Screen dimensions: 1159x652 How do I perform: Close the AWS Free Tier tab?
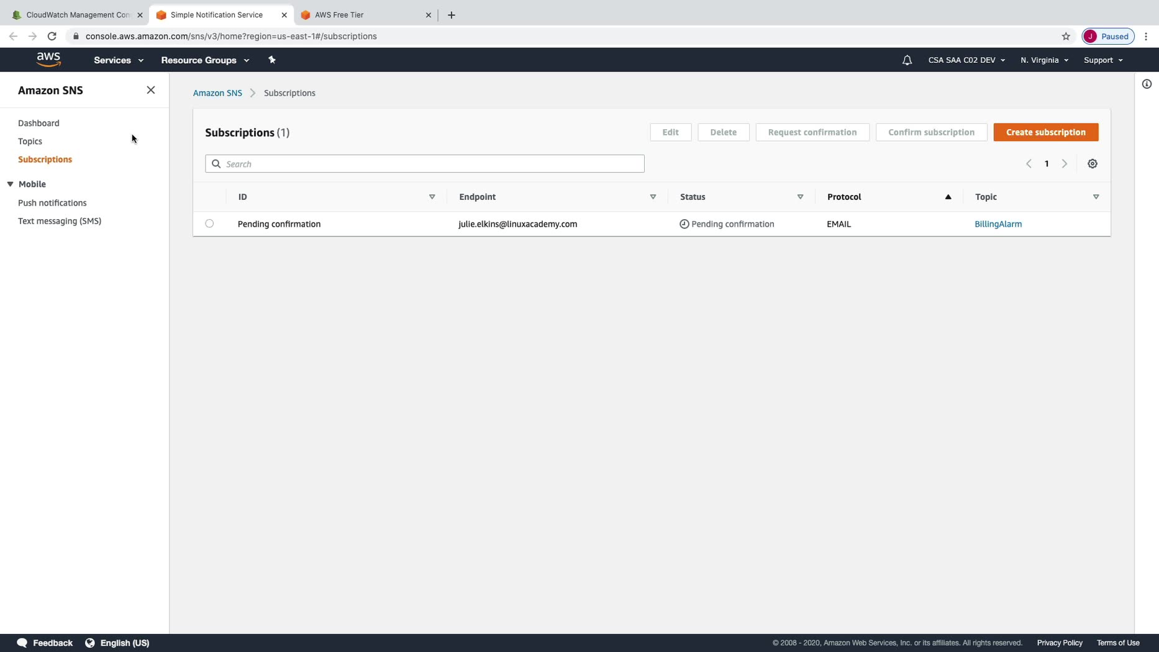[x=429, y=15]
